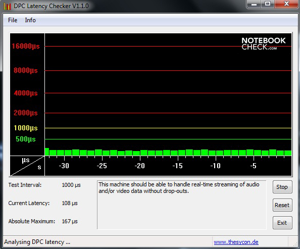Click the Absolute Maximum value 167 µs
Screen dimensions: 300x249
pos(70,221)
